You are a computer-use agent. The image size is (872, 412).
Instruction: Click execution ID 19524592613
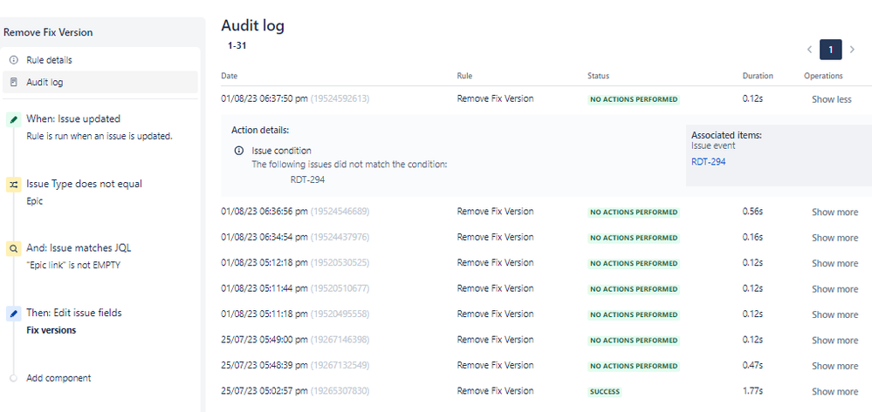(x=340, y=98)
